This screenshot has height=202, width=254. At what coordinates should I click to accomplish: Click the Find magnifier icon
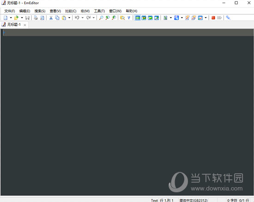coord(101,18)
